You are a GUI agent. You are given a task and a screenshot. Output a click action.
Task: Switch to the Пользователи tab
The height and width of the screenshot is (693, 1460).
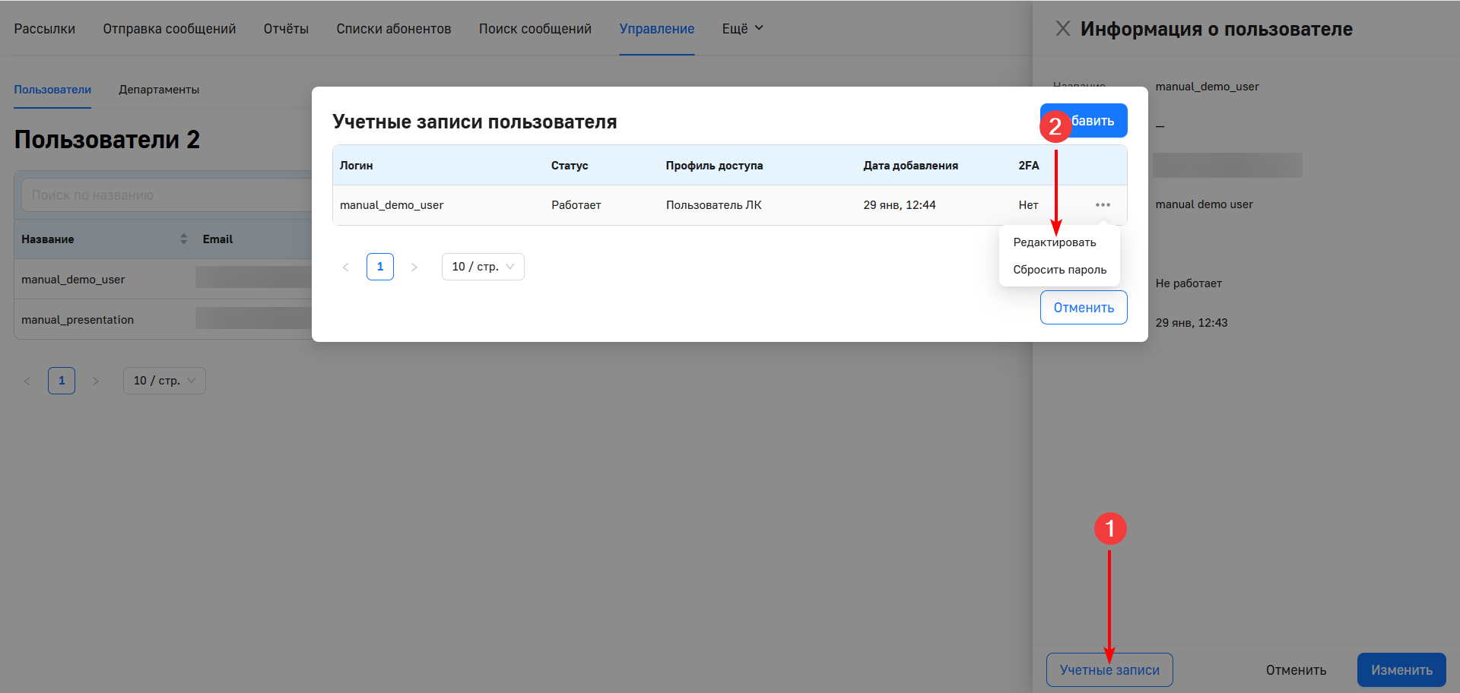pyautogui.click(x=52, y=89)
